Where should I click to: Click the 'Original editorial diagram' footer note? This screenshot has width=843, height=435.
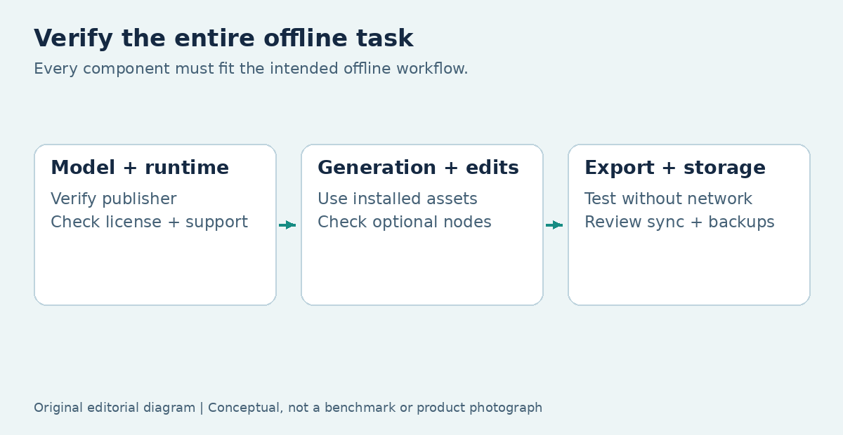(288, 408)
